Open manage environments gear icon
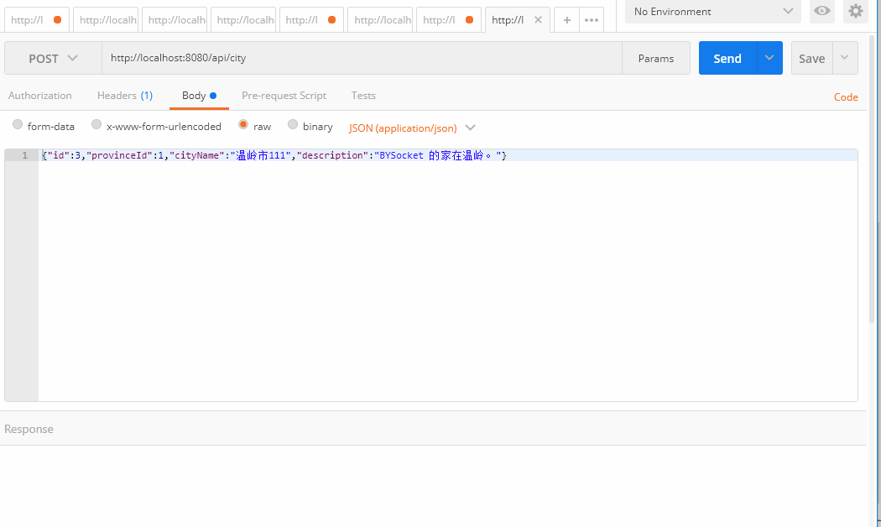 855,11
